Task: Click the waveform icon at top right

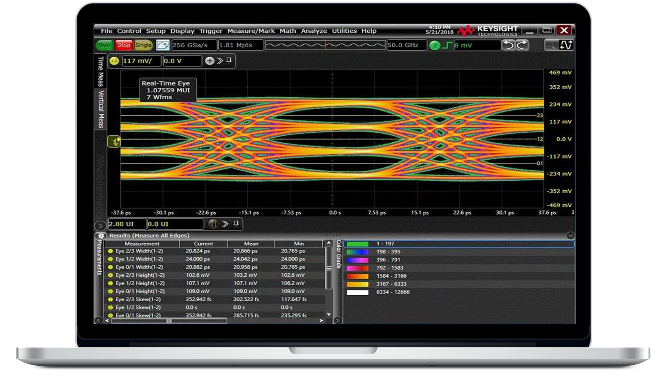Action: tap(566, 45)
